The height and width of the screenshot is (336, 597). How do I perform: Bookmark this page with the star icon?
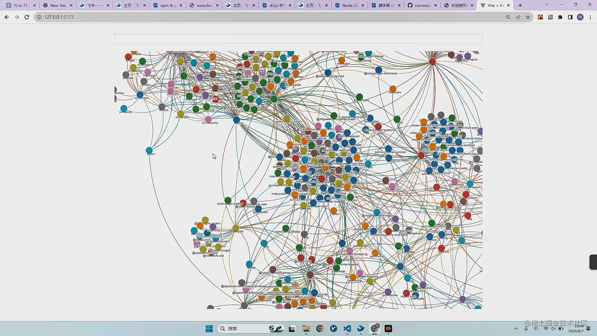[528, 17]
